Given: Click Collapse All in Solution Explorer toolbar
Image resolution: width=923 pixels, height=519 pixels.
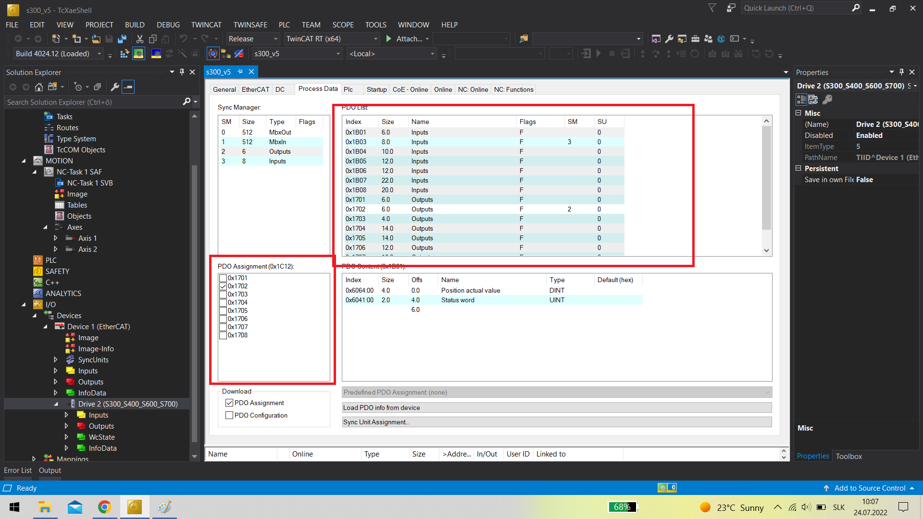Looking at the screenshot, I should (97, 87).
